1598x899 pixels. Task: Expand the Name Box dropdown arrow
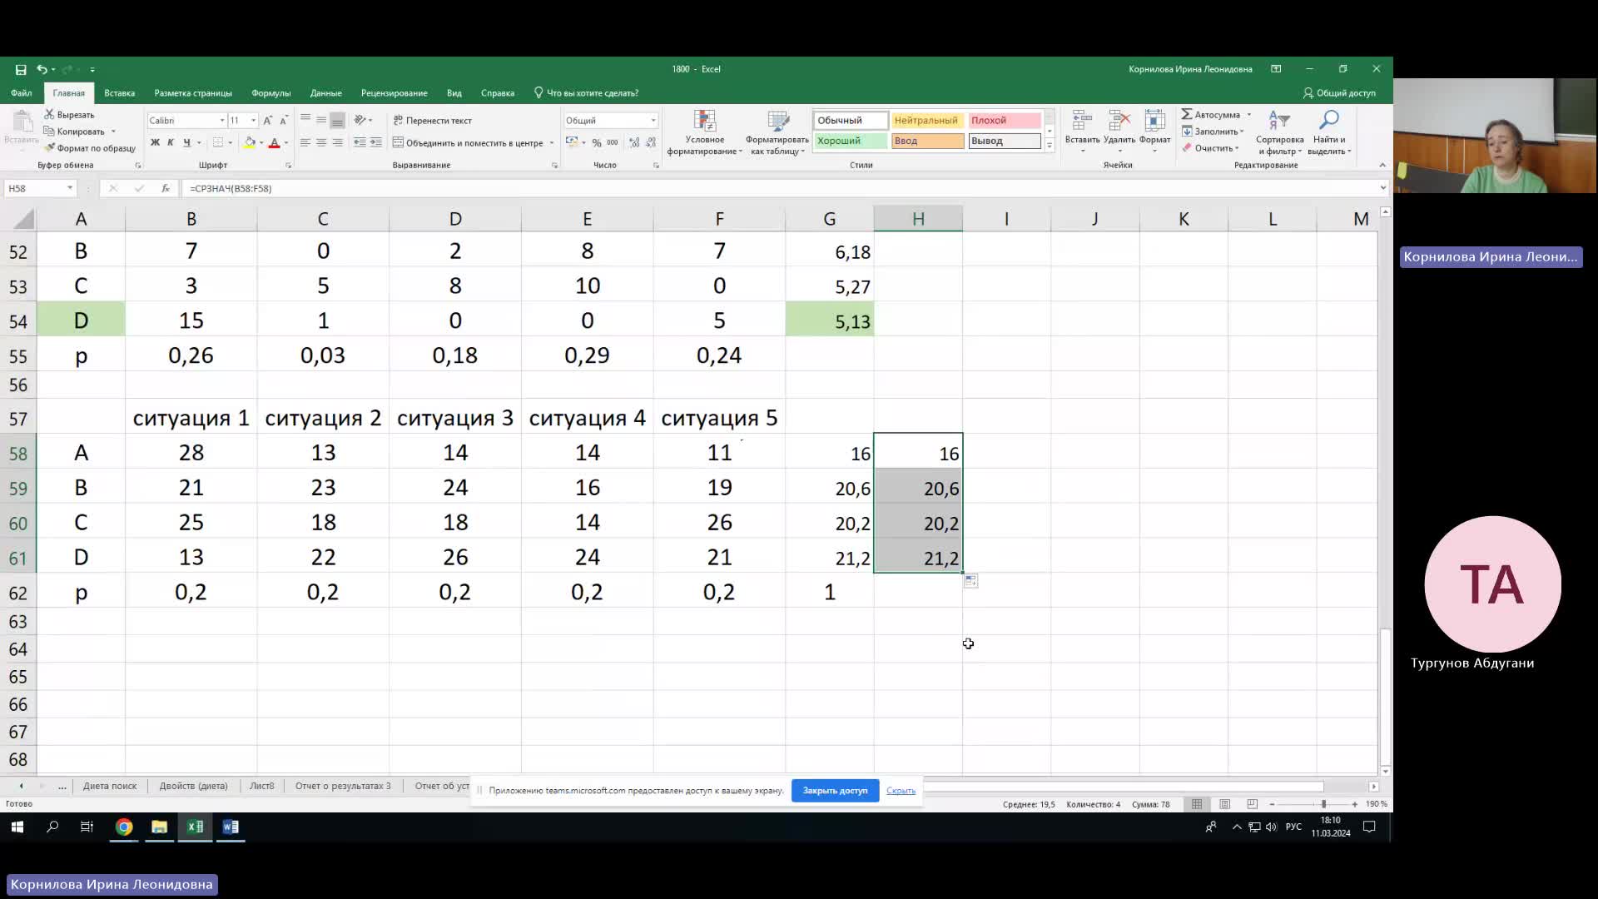[70, 188]
